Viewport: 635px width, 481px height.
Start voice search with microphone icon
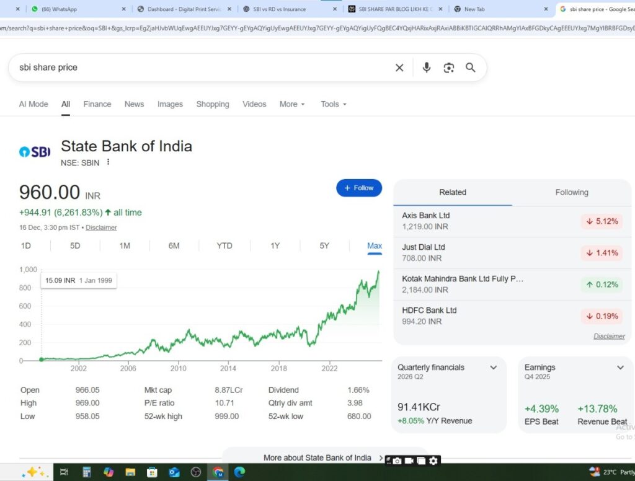[x=427, y=68]
